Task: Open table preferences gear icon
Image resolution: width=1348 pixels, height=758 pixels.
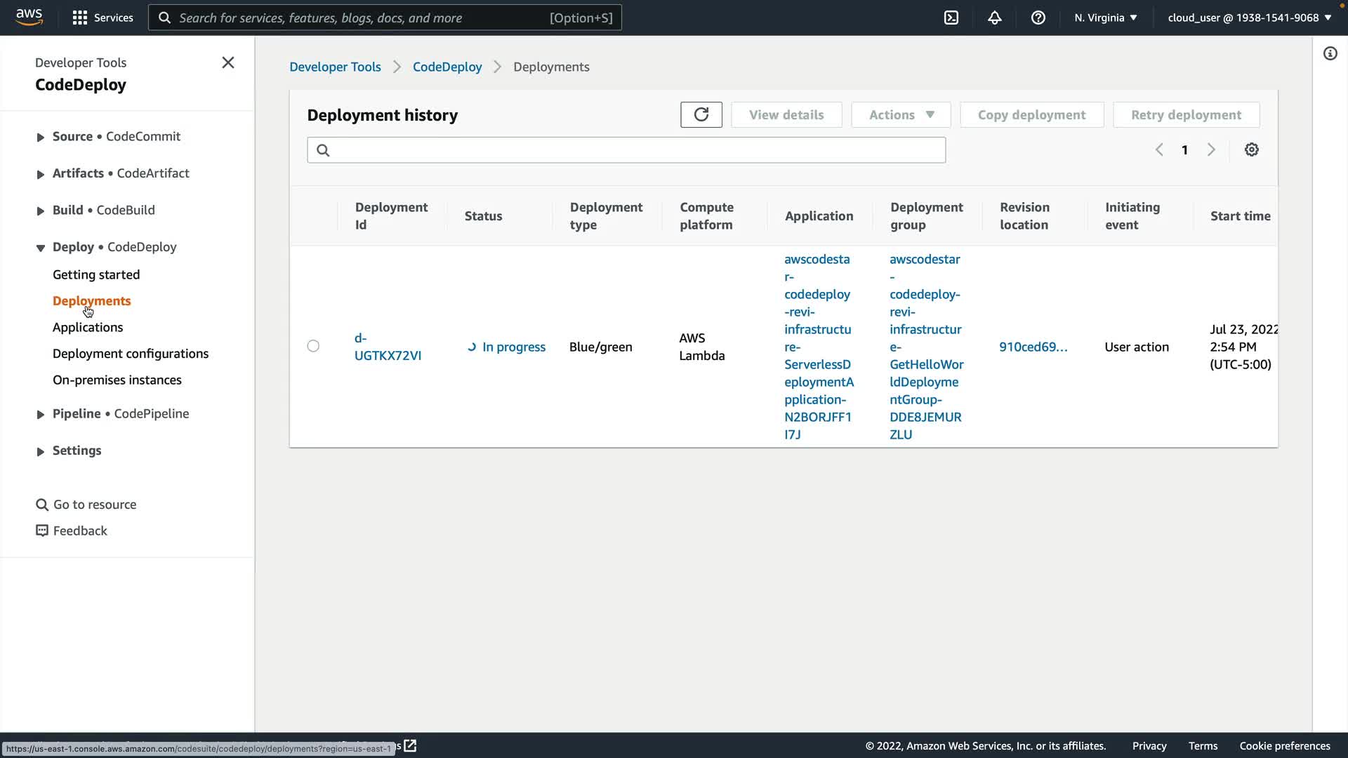Action: point(1252,149)
